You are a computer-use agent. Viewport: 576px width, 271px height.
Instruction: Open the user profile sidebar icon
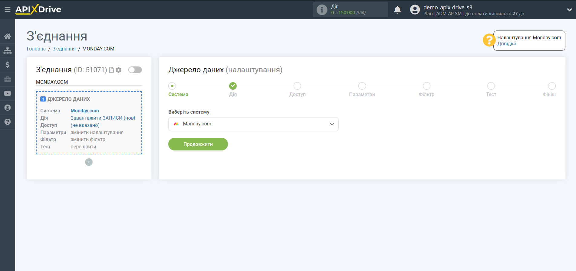[x=8, y=108]
